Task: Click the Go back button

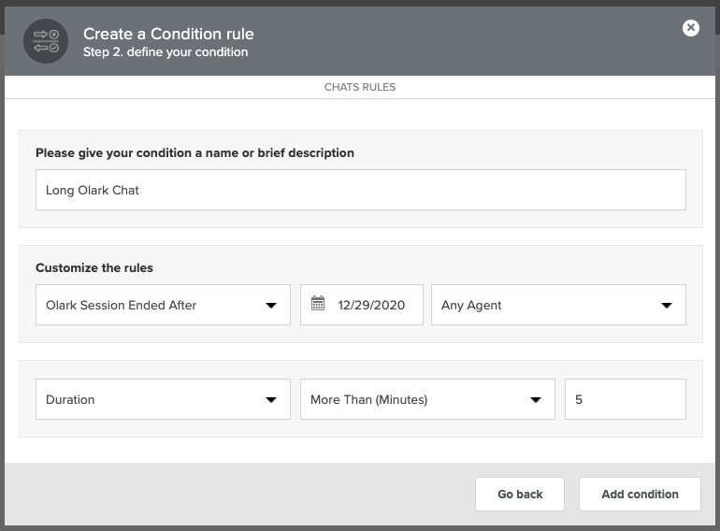Action: (520, 495)
